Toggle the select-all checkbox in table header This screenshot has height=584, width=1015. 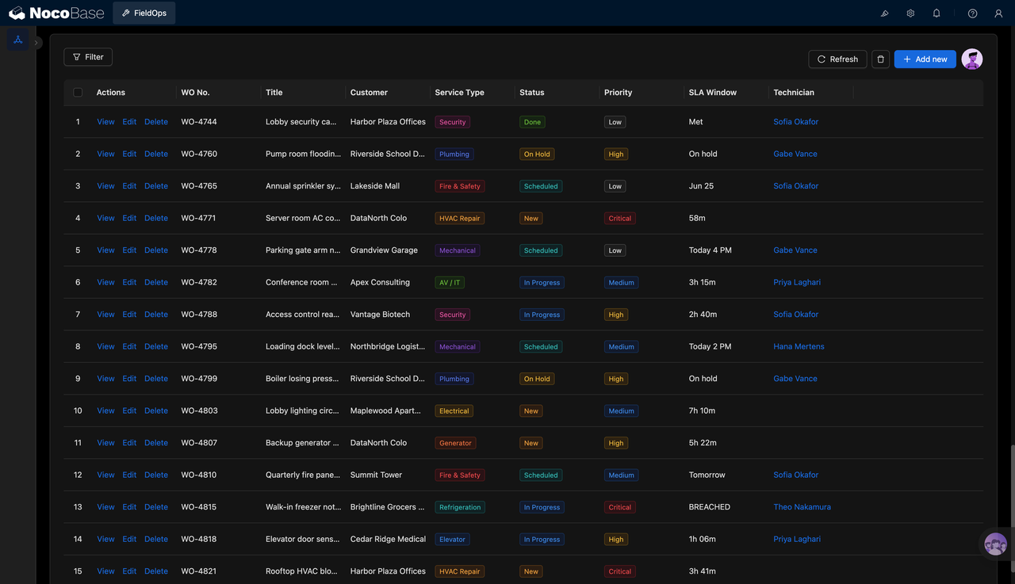78,93
